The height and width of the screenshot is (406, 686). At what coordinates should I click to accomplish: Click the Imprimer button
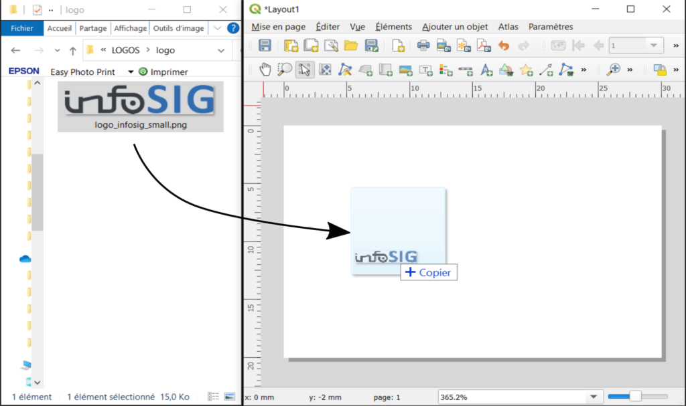point(163,72)
